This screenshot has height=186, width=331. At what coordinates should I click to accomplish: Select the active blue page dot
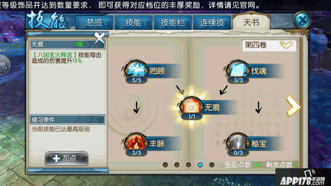click(x=200, y=165)
